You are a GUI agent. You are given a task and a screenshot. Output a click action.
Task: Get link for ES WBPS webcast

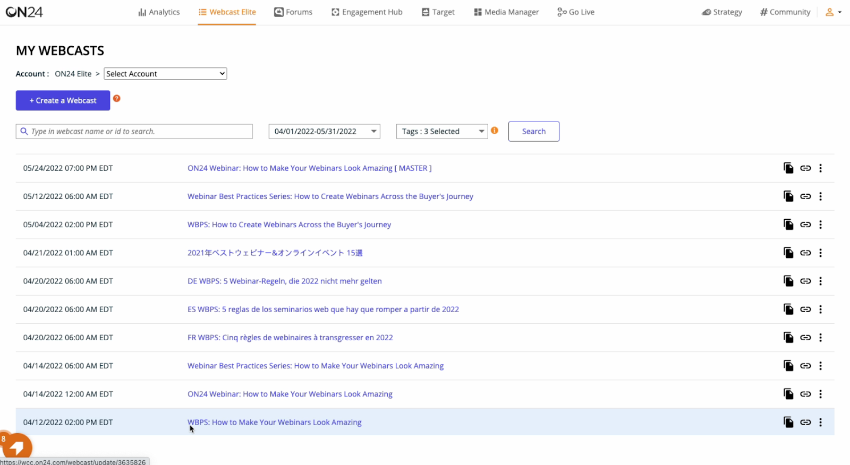click(x=805, y=309)
